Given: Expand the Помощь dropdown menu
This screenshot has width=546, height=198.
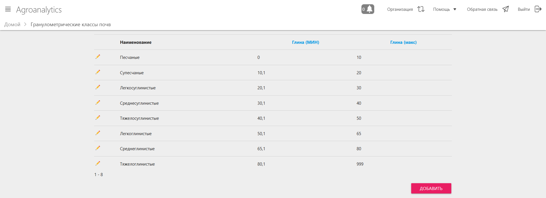Looking at the screenshot, I should coord(444,9).
